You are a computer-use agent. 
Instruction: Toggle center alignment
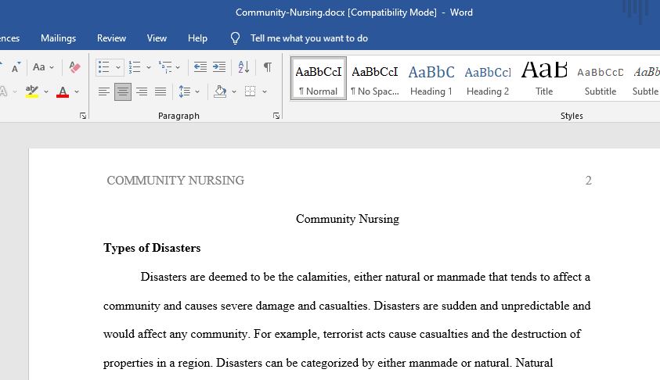click(x=123, y=91)
